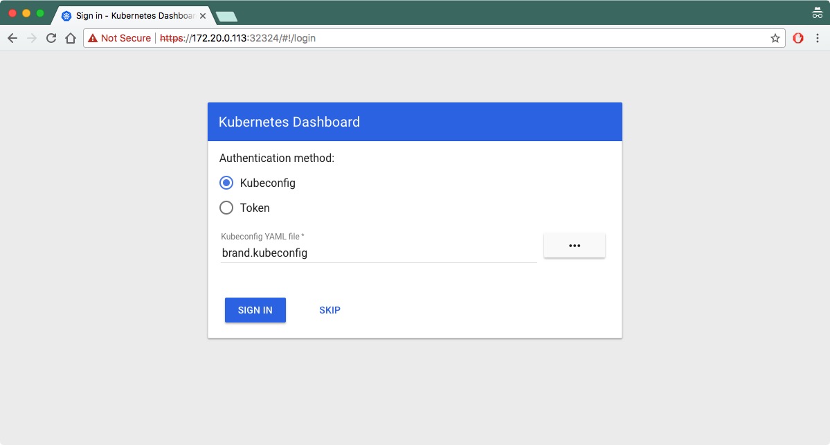Select the Kubeconfig authentication option
This screenshot has height=445, width=830.
(x=226, y=183)
